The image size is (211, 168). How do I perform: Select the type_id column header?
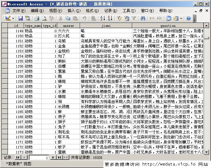pyautogui.click(x=50, y=26)
